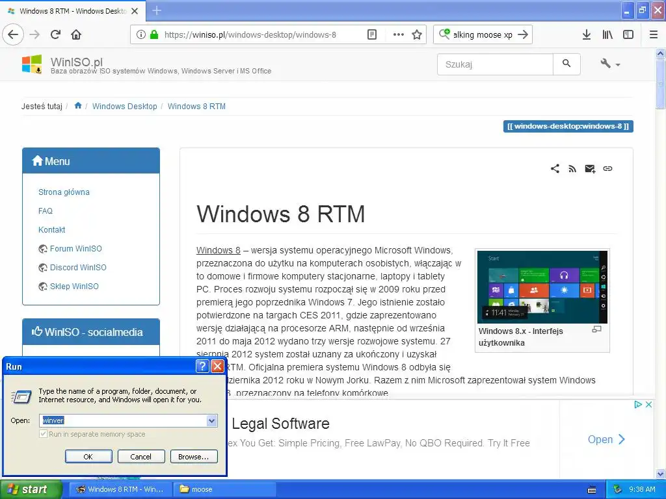The height and width of the screenshot is (499, 666).
Task: Click the email subscribe envelope icon
Action: click(x=590, y=169)
